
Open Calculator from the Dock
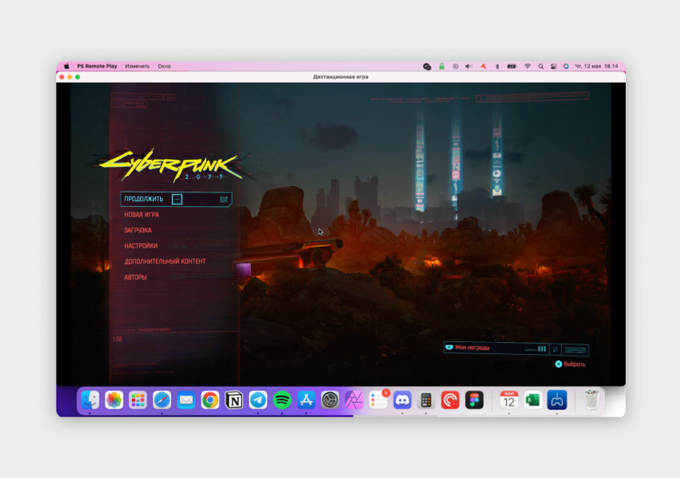click(426, 400)
